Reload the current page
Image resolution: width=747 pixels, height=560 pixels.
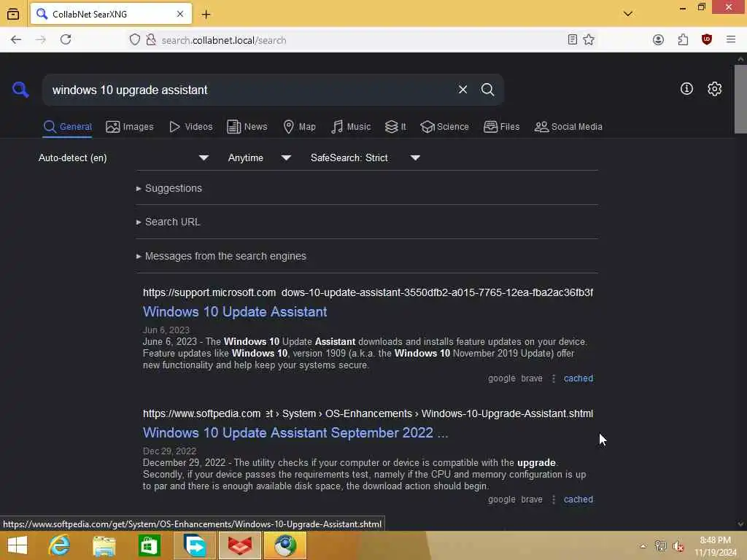click(x=66, y=39)
